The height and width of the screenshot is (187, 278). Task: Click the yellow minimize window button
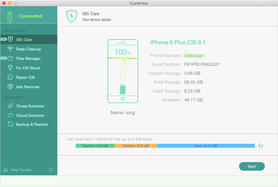10,3
